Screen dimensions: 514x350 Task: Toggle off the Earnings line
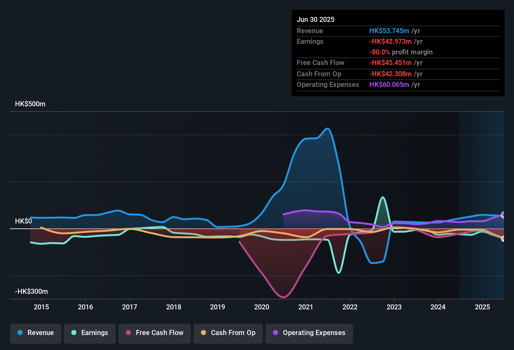click(x=90, y=333)
